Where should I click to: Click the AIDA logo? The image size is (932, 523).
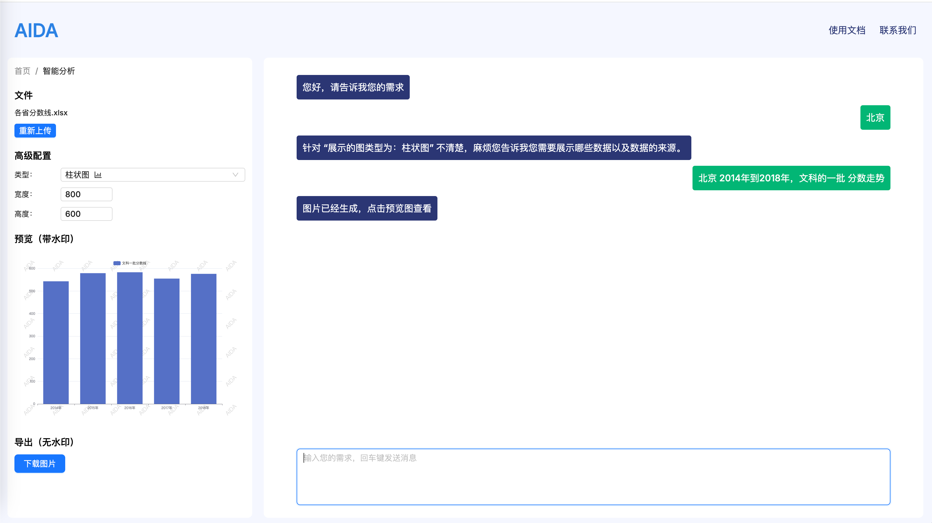[36, 31]
